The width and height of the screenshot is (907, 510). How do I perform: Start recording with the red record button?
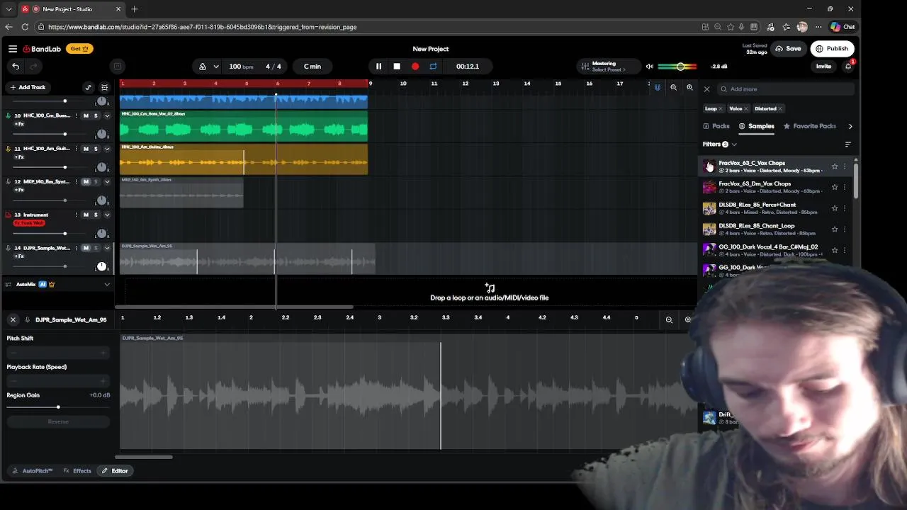[415, 67]
